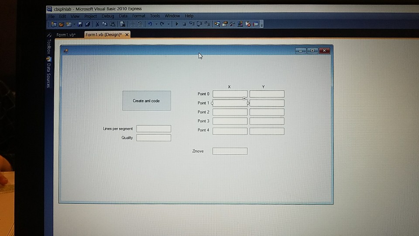Cut selection with the scissors icon

point(97,24)
